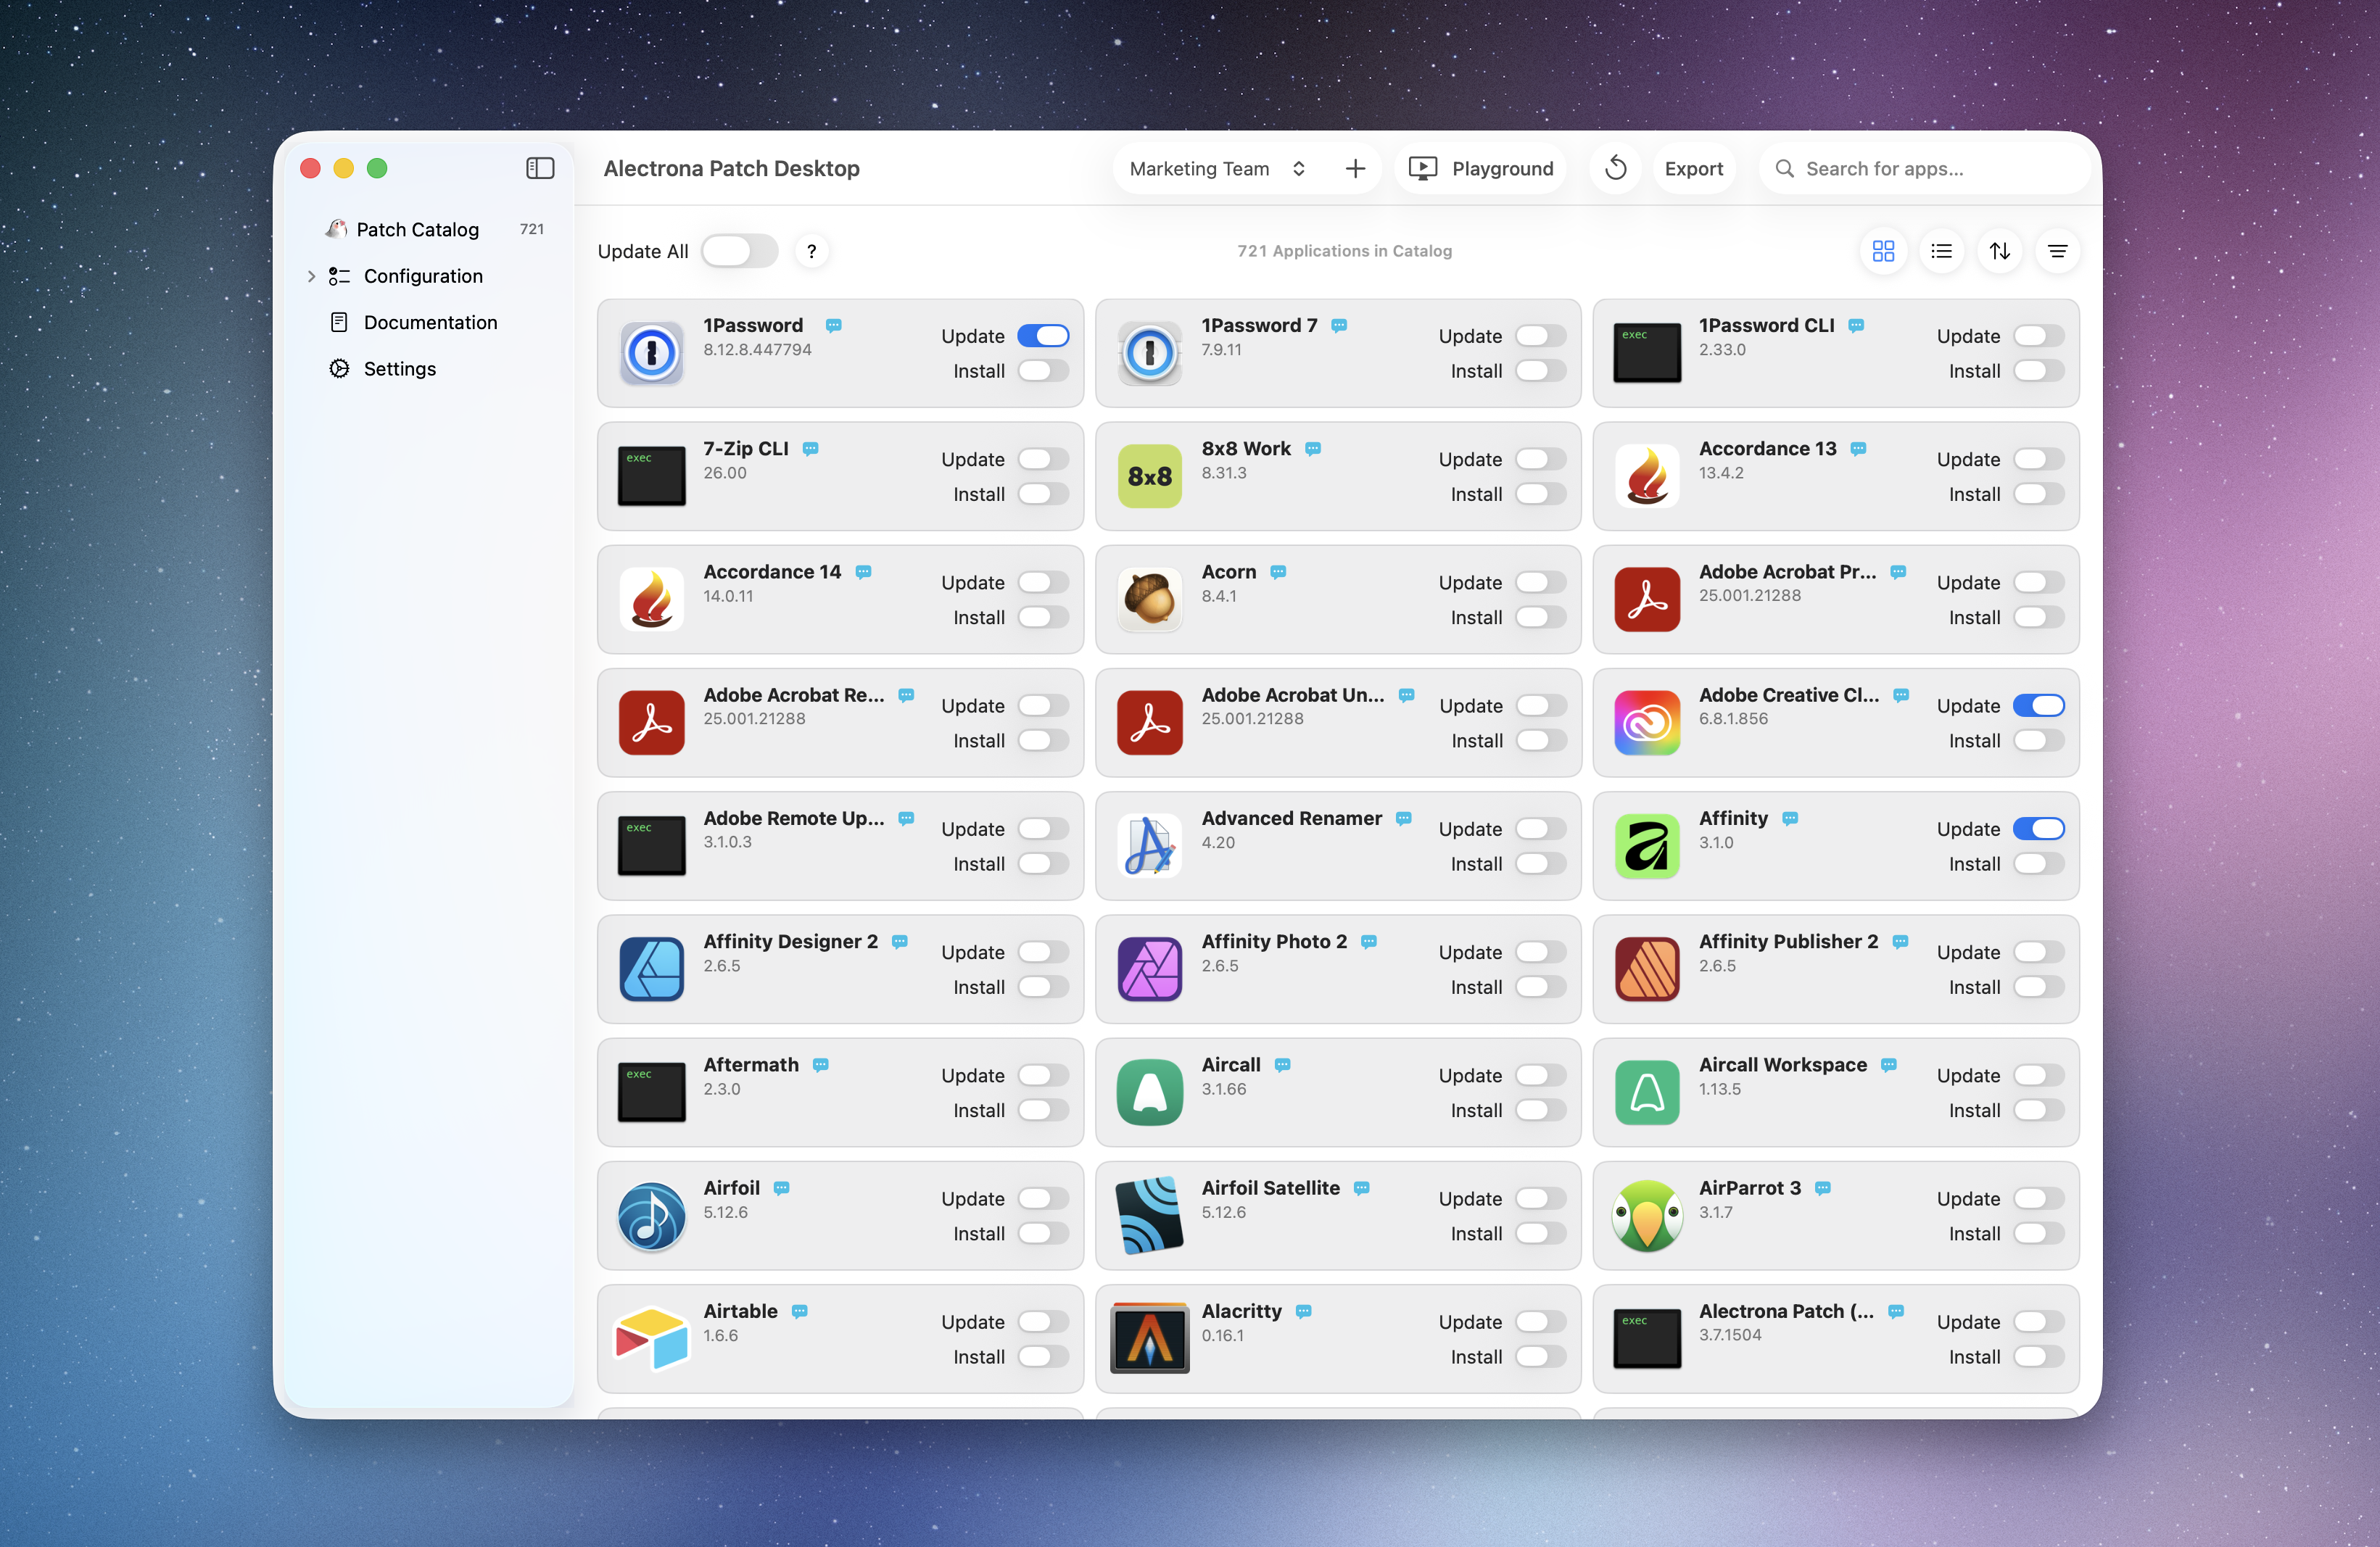Click the 7-Zip CLI exec icon
Screen dimensions: 2380x1547
651,476
